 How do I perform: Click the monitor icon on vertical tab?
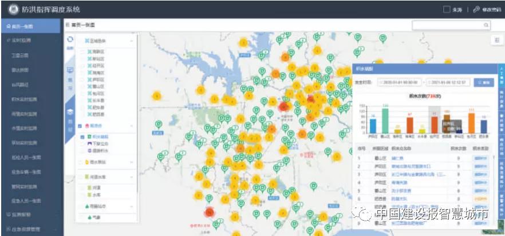point(70,71)
